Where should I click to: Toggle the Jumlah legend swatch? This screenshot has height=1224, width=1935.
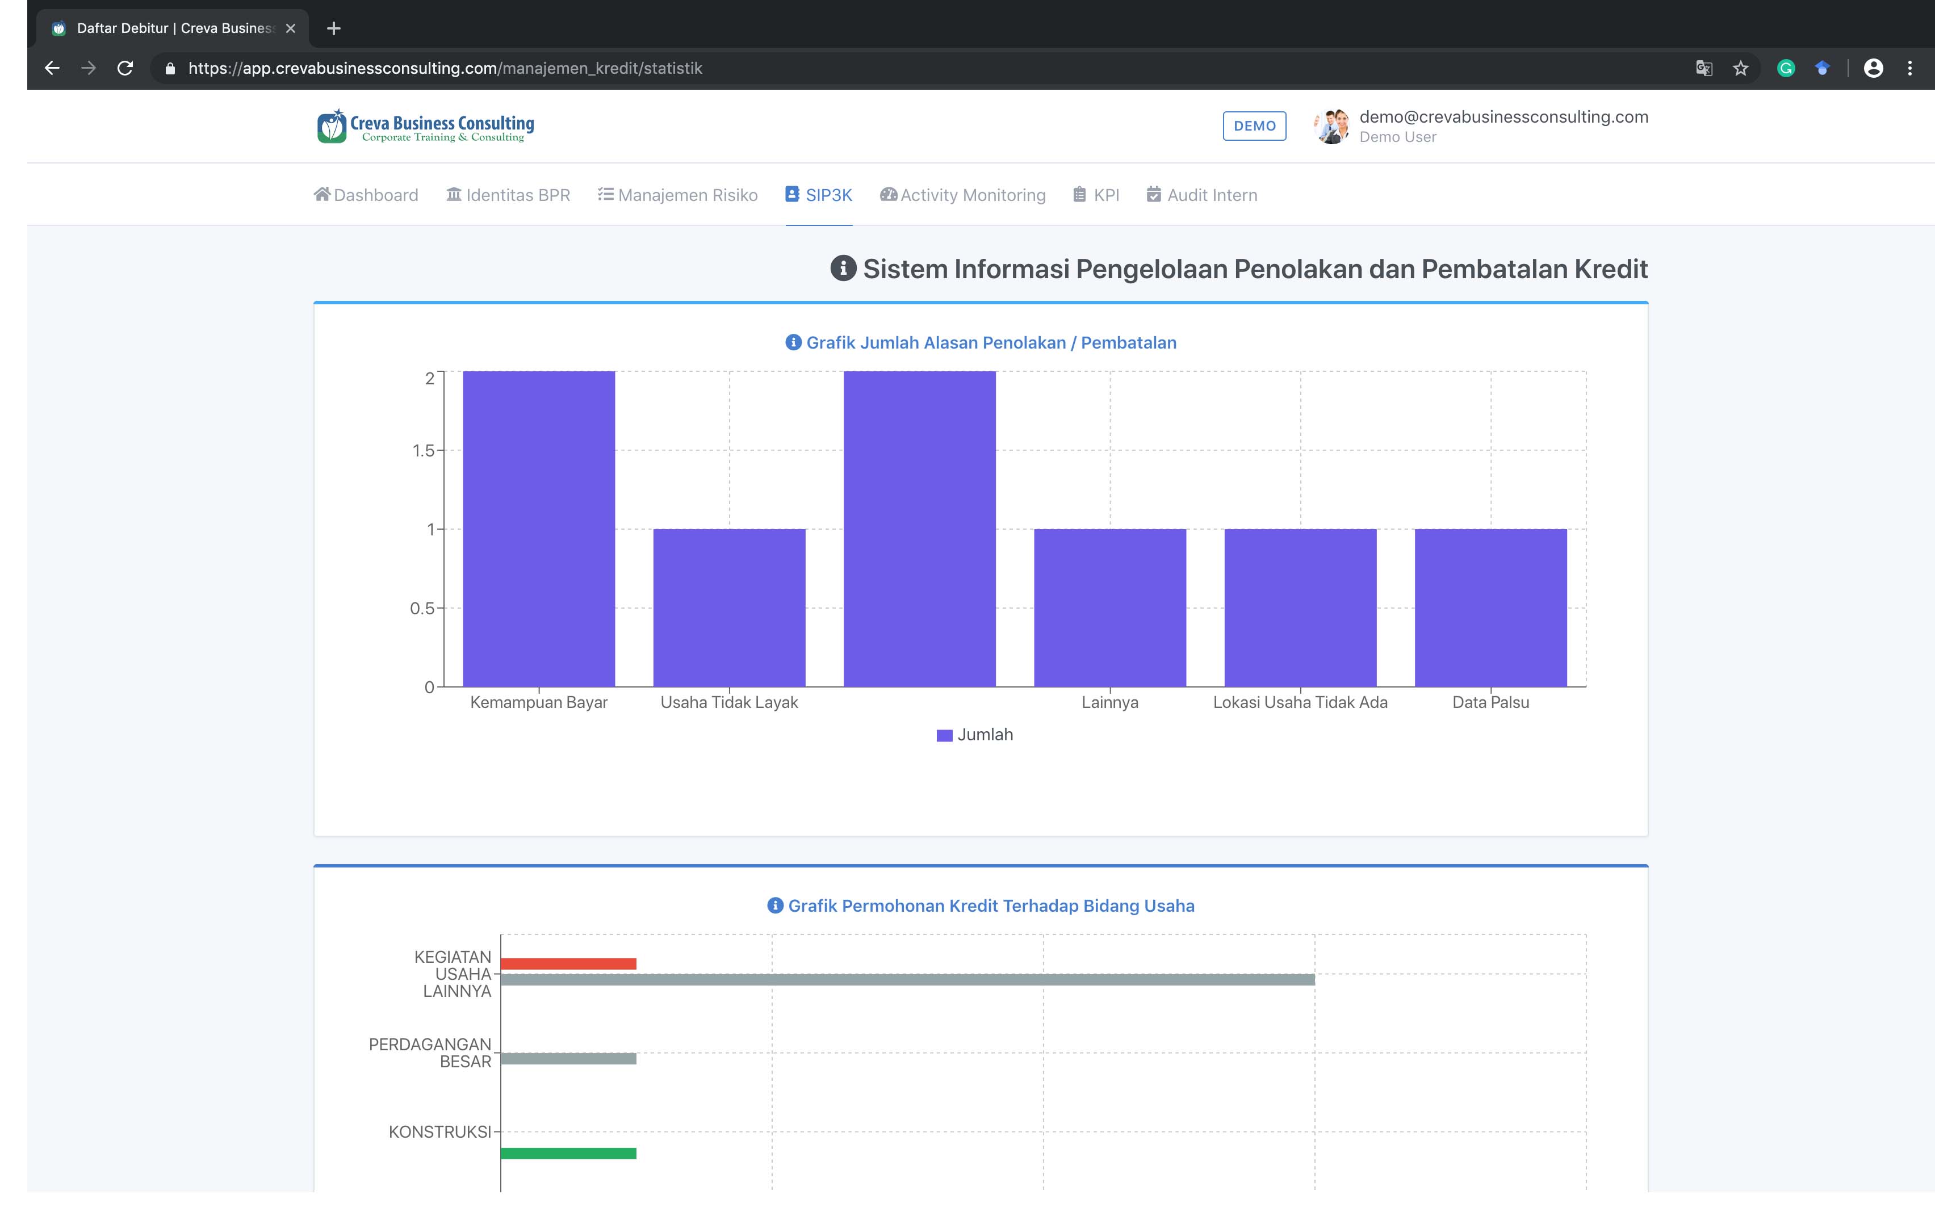point(944,735)
